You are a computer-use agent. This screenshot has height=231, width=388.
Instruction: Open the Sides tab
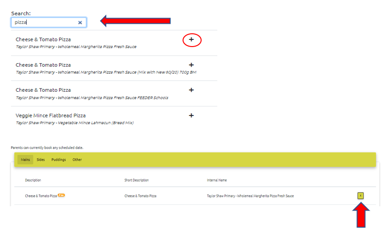[x=41, y=160]
